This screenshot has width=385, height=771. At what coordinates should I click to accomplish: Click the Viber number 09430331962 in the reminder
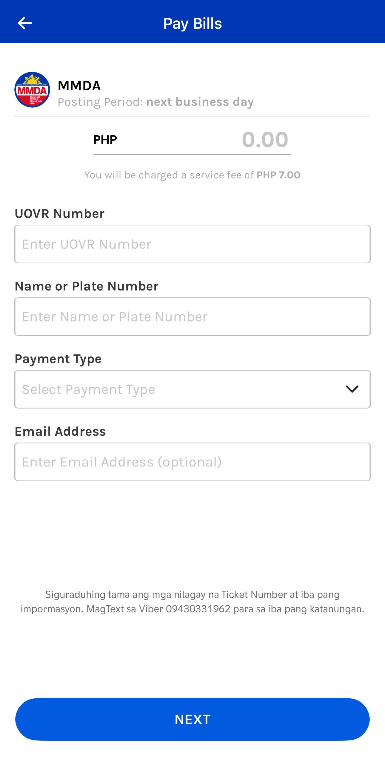[198, 609]
